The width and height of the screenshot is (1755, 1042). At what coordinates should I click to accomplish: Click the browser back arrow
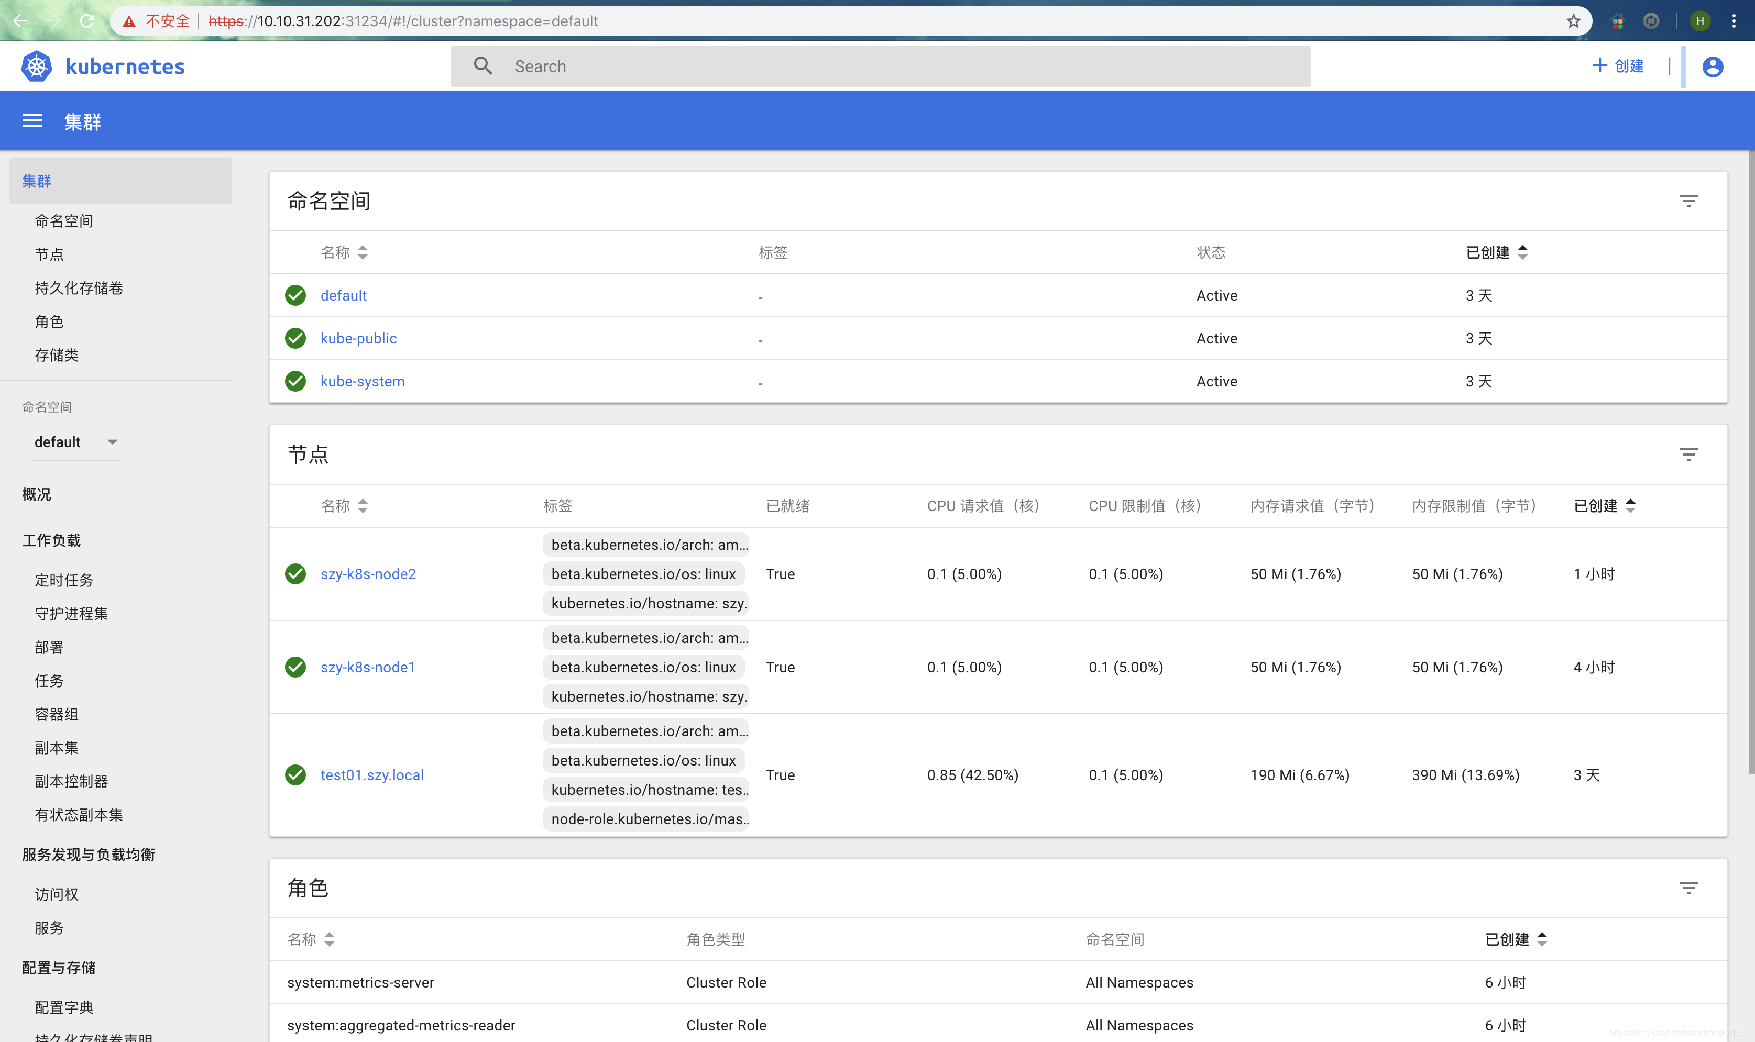coord(20,21)
